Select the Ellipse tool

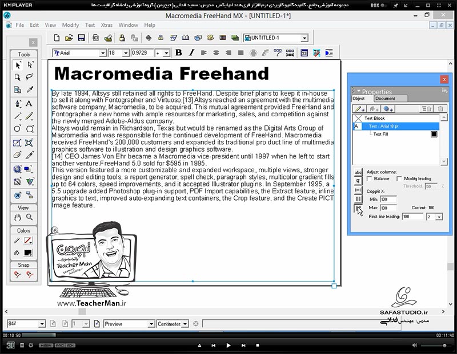click(x=18, y=129)
